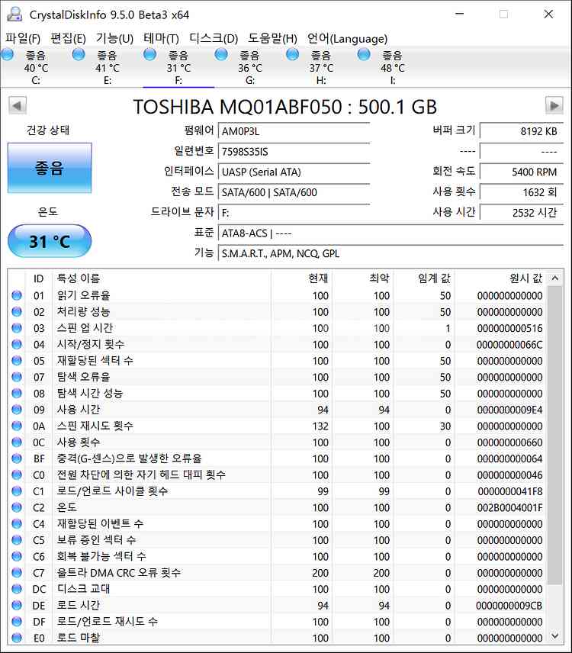
Task: Click the power-on hours 2532 시간
Action: 522,213
